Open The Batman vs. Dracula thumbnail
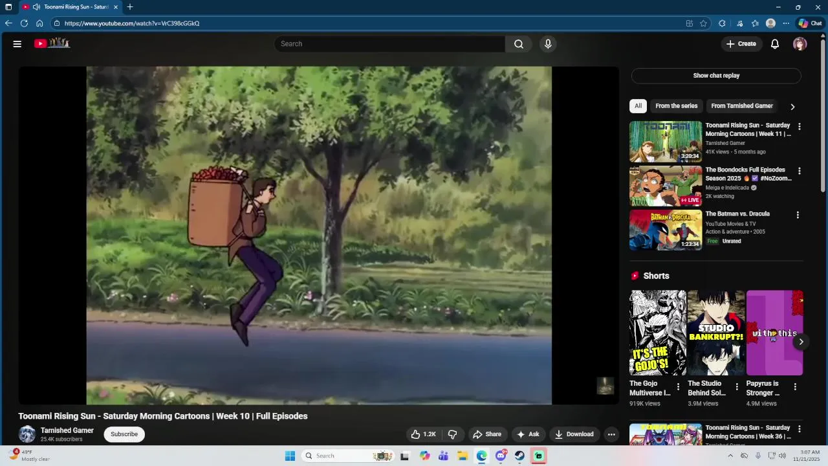 click(x=666, y=230)
